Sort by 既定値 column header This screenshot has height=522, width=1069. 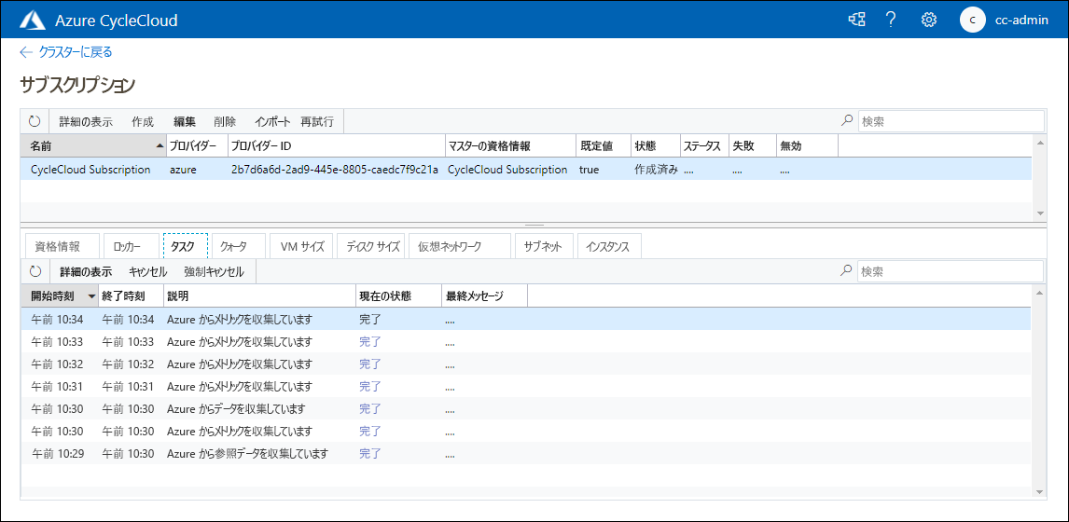tap(604, 146)
